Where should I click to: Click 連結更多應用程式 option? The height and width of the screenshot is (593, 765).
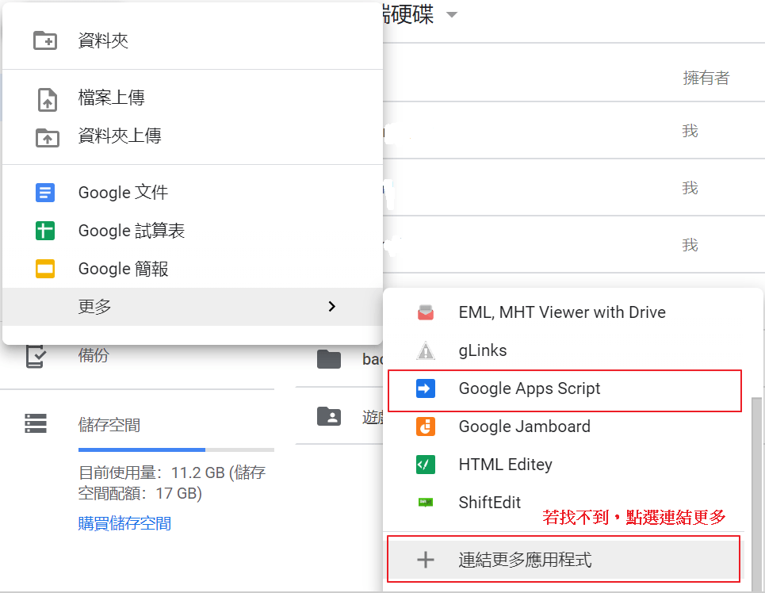point(525,560)
